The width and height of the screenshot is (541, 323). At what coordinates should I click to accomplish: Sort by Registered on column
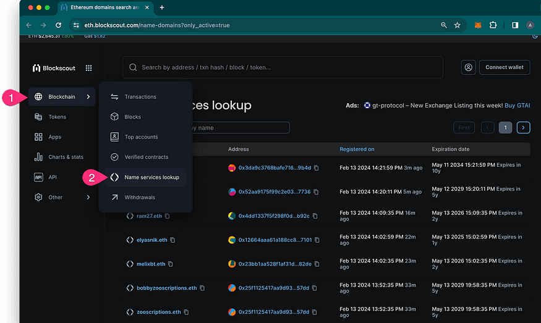coord(357,149)
